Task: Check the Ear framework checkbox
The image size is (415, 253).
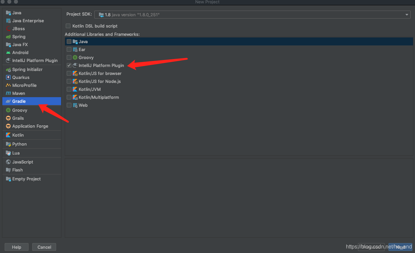Action: [x=69, y=49]
